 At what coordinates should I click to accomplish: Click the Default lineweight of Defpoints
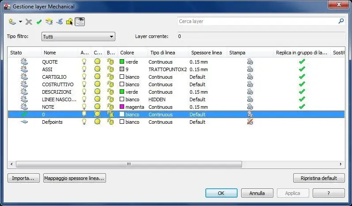click(197, 122)
